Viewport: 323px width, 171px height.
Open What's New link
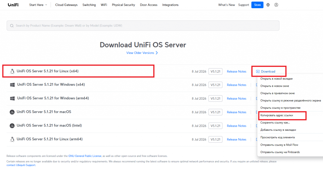click(226, 5)
